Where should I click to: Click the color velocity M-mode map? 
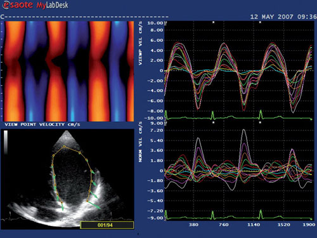(x=67, y=71)
